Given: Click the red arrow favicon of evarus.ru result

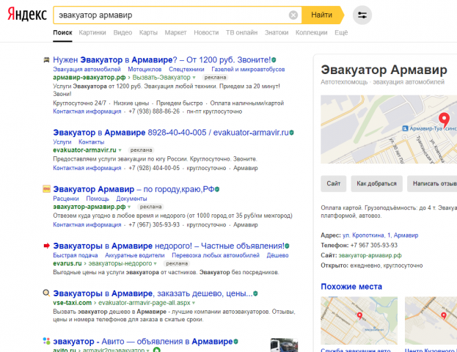Looking at the screenshot, I should (46, 246).
